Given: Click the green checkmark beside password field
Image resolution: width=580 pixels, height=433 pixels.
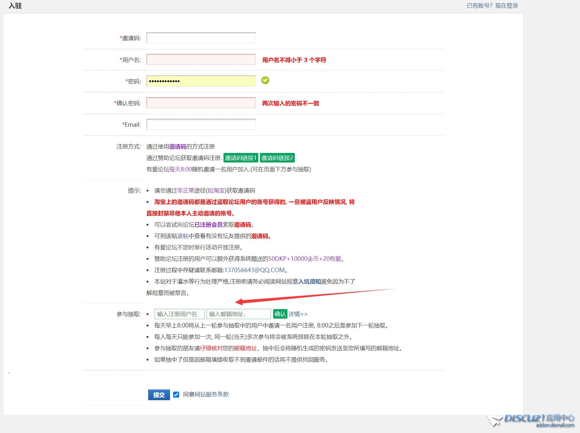Looking at the screenshot, I should point(265,81).
